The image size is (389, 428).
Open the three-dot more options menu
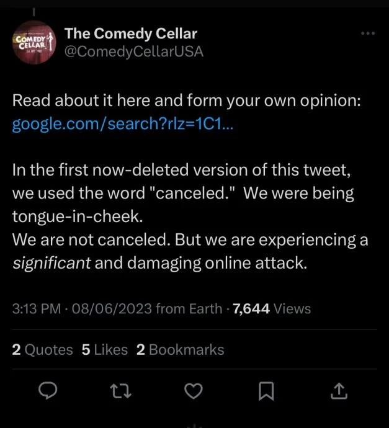pos(367,33)
